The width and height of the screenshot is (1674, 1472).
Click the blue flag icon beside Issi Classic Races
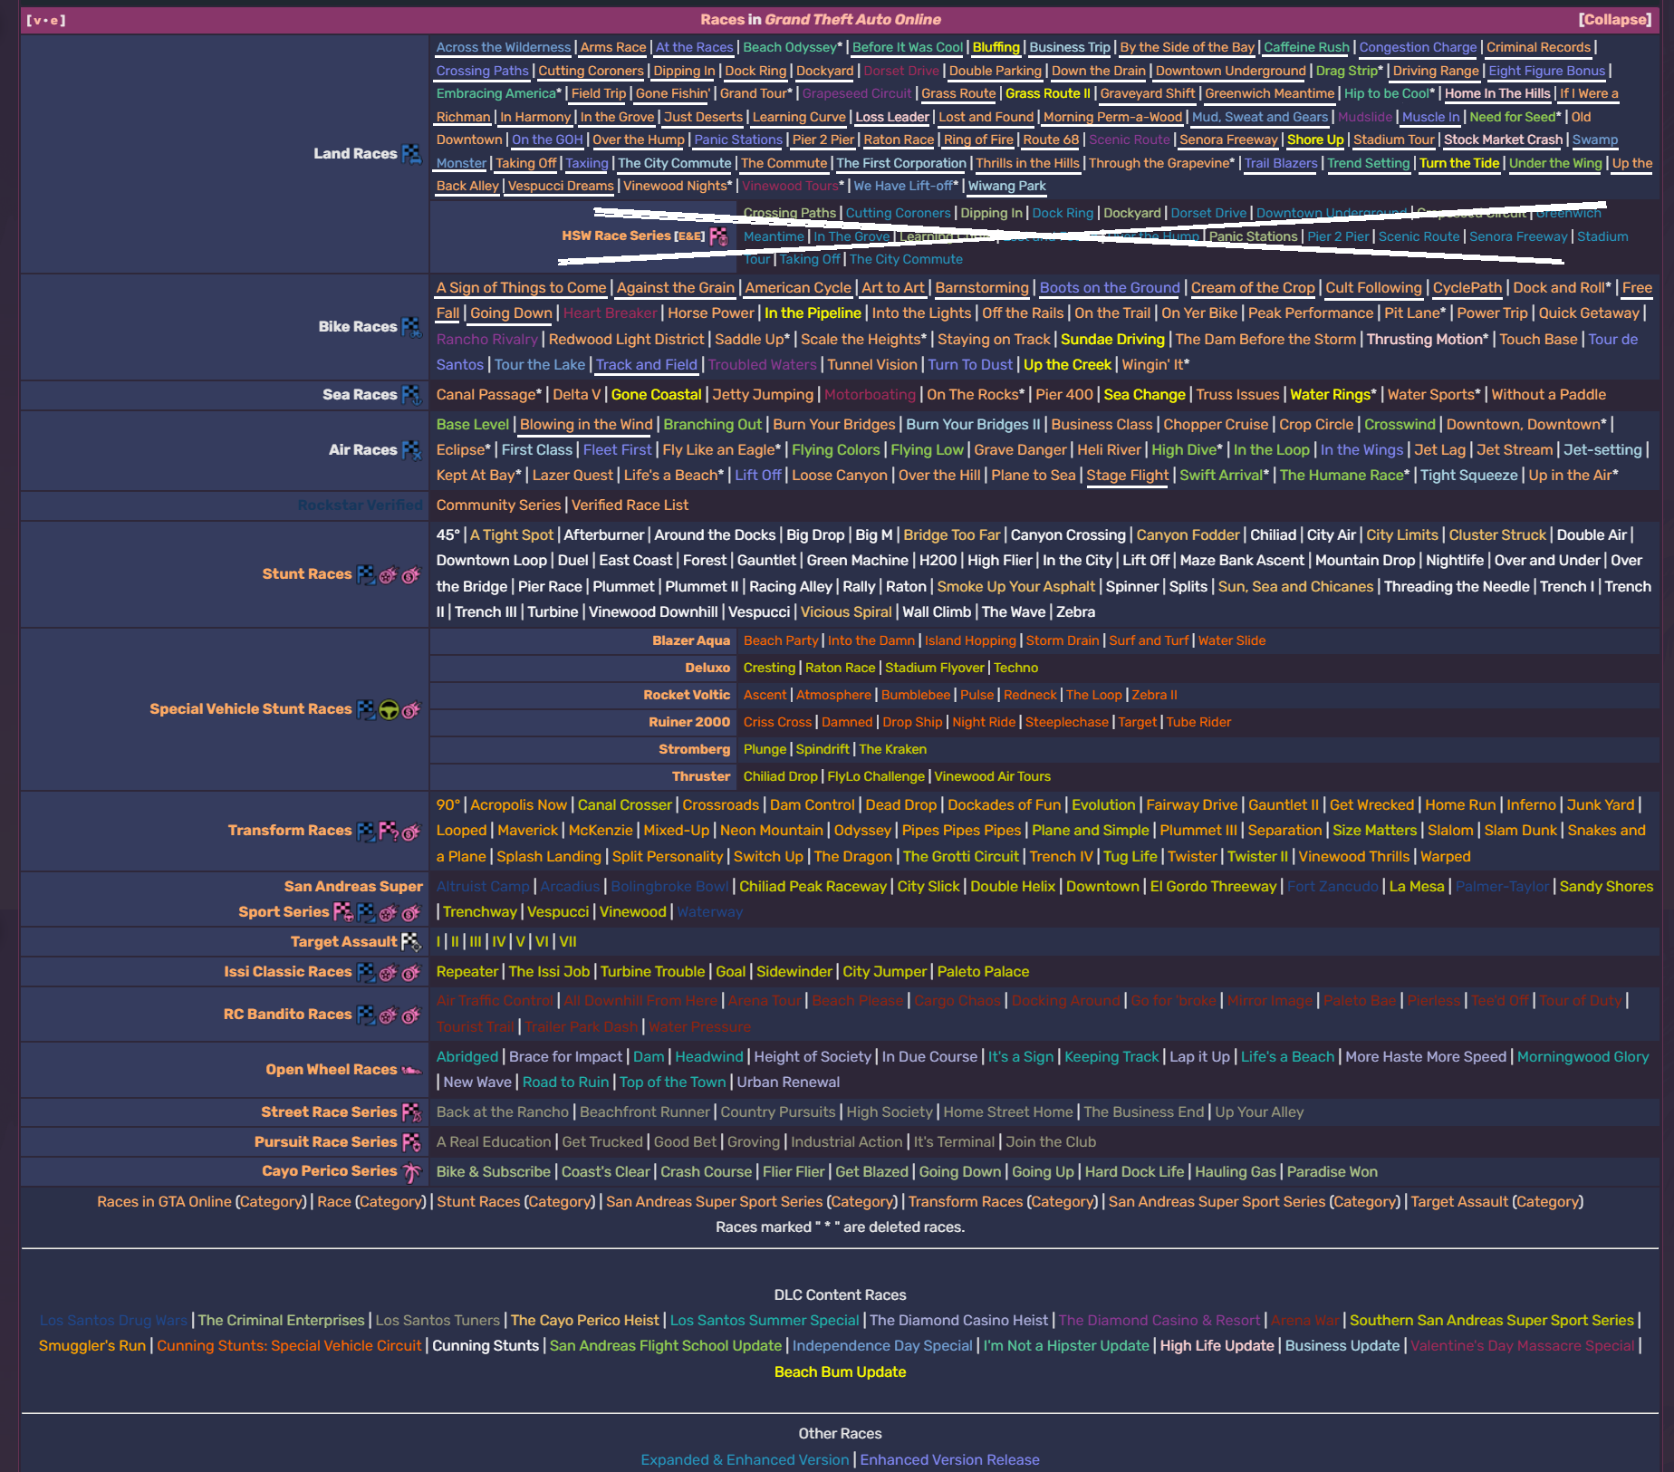(x=366, y=972)
